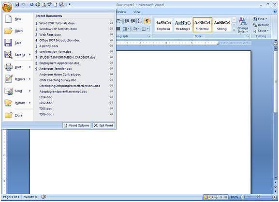The height and width of the screenshot is (202, 279).
Task: Click the Word Options button
Action: click(77, 125)
